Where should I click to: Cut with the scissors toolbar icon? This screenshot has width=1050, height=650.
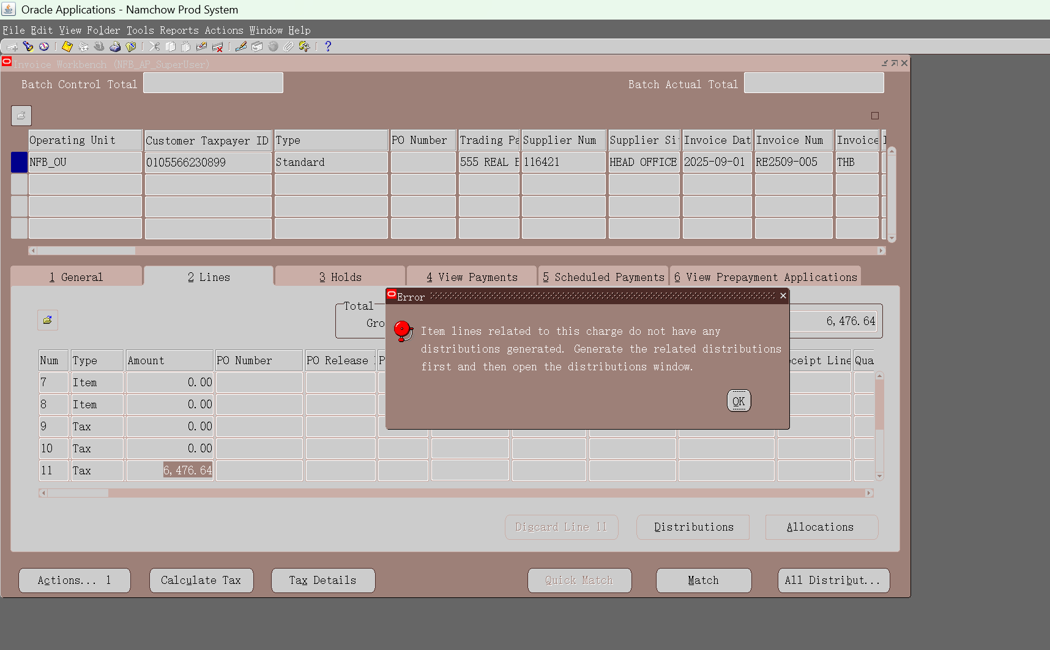tap(154, 47)
